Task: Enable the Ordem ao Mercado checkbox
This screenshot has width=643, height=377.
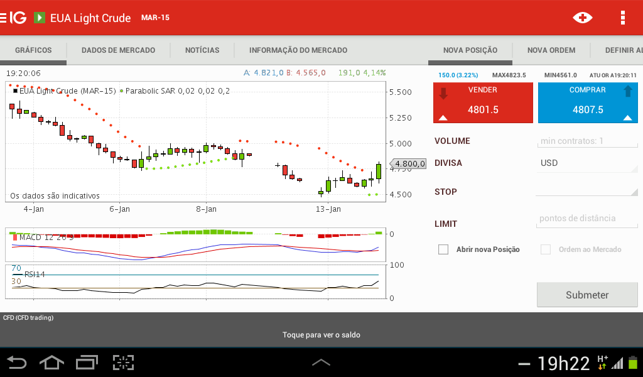Action: click(x=546, y=249)
